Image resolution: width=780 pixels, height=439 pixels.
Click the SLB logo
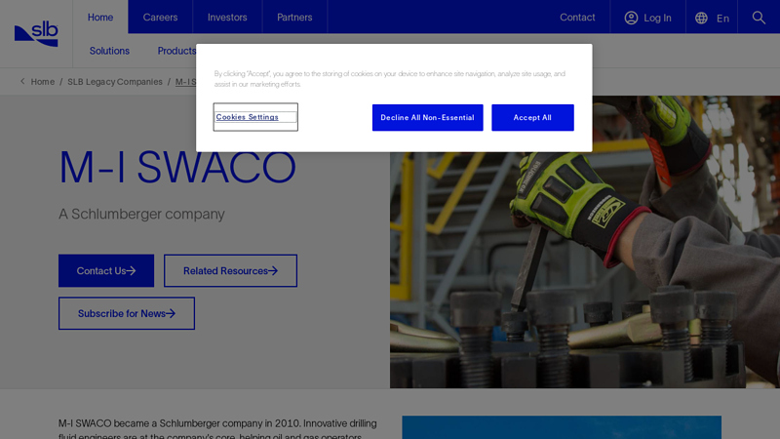tap(36, 34)
